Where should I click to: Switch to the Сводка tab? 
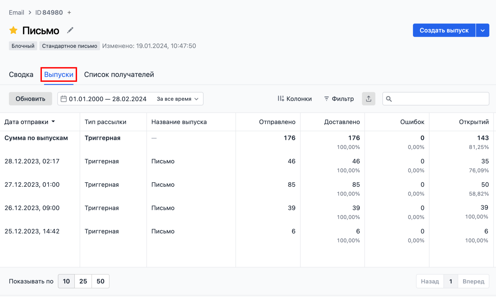coord(21,75)
